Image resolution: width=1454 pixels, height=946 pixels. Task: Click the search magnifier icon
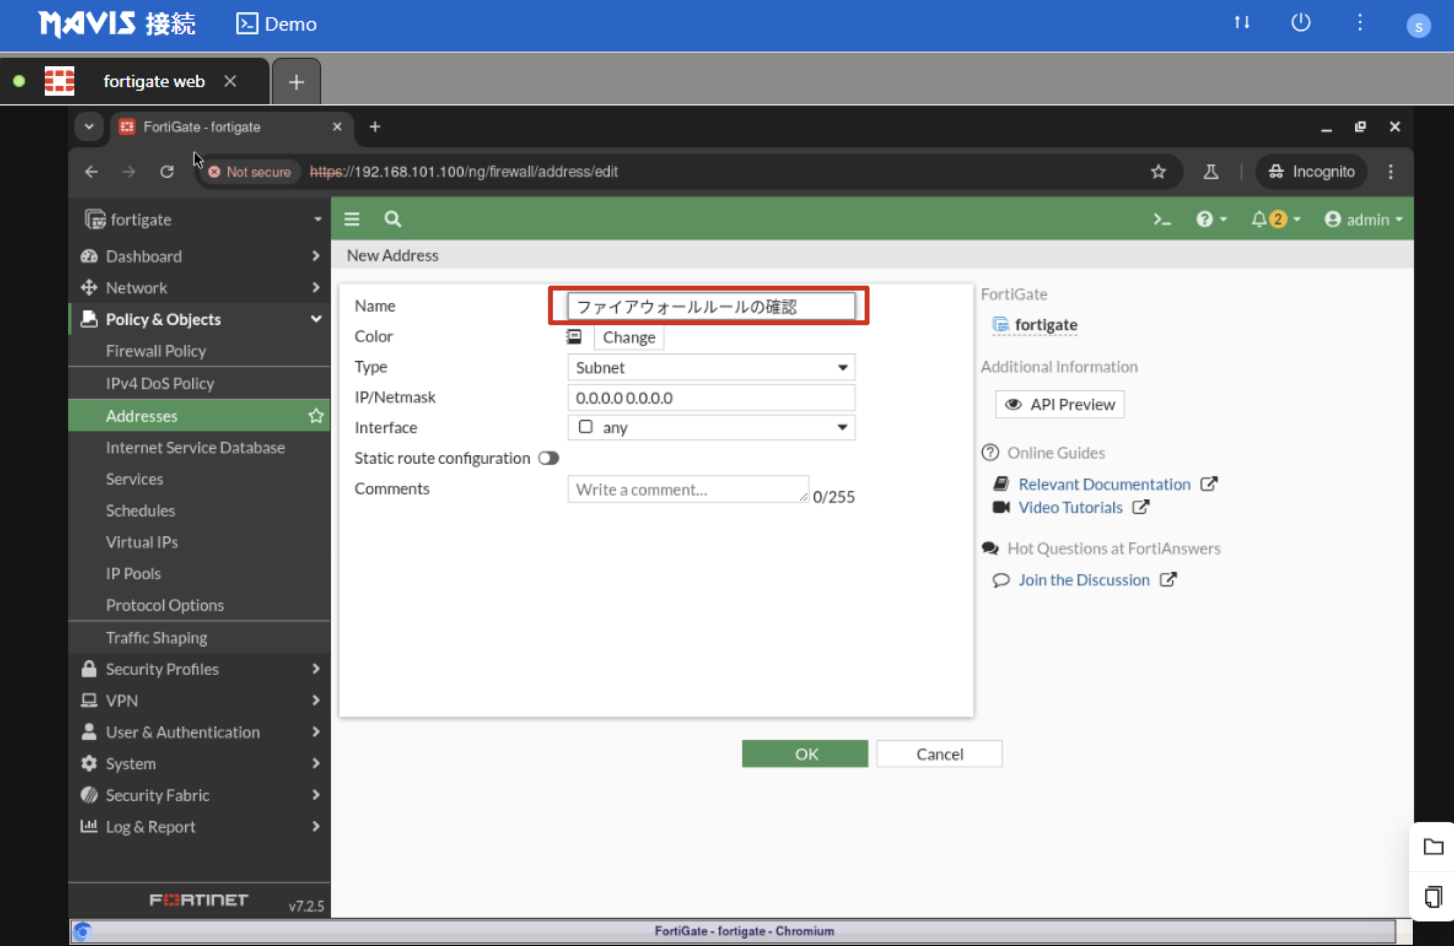392,219
